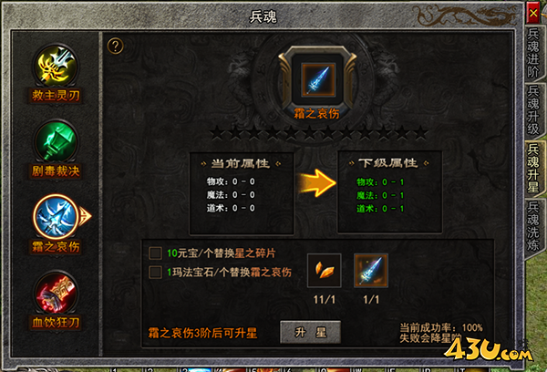Open the 兵魂洗炼 tab
This screenshot has width=547, height=372.
point(533,226)
